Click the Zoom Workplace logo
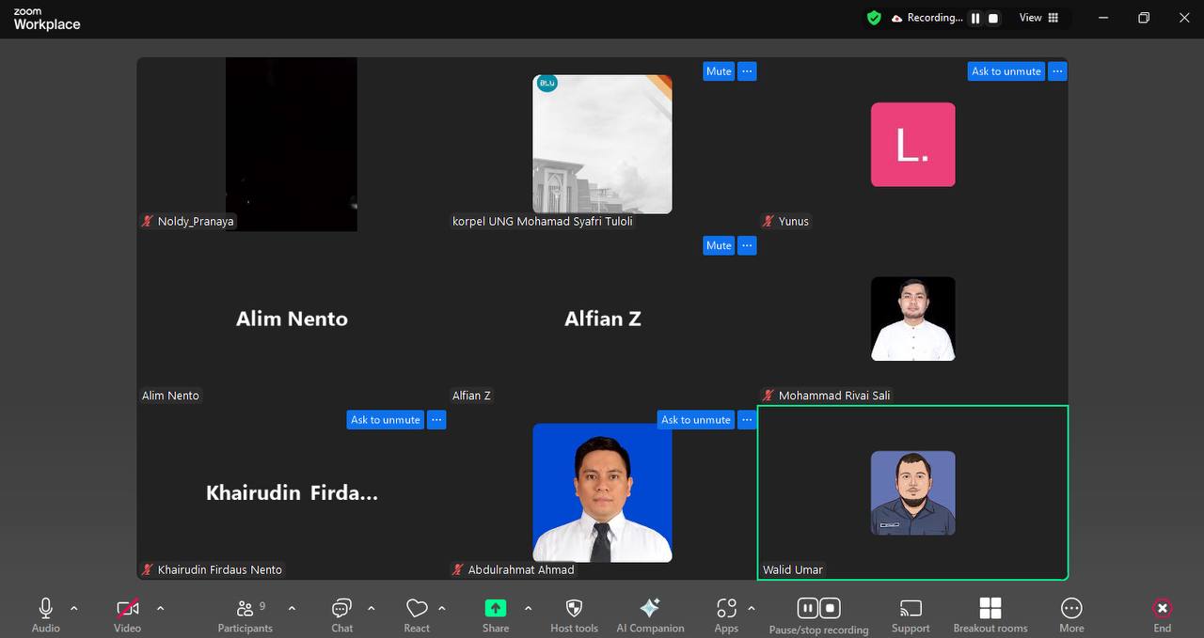 click(46, 19)
